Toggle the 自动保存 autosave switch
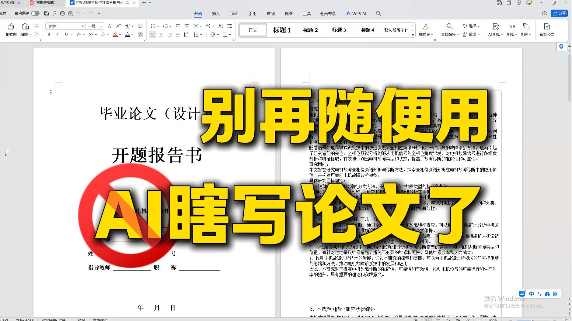 (35, 13)
